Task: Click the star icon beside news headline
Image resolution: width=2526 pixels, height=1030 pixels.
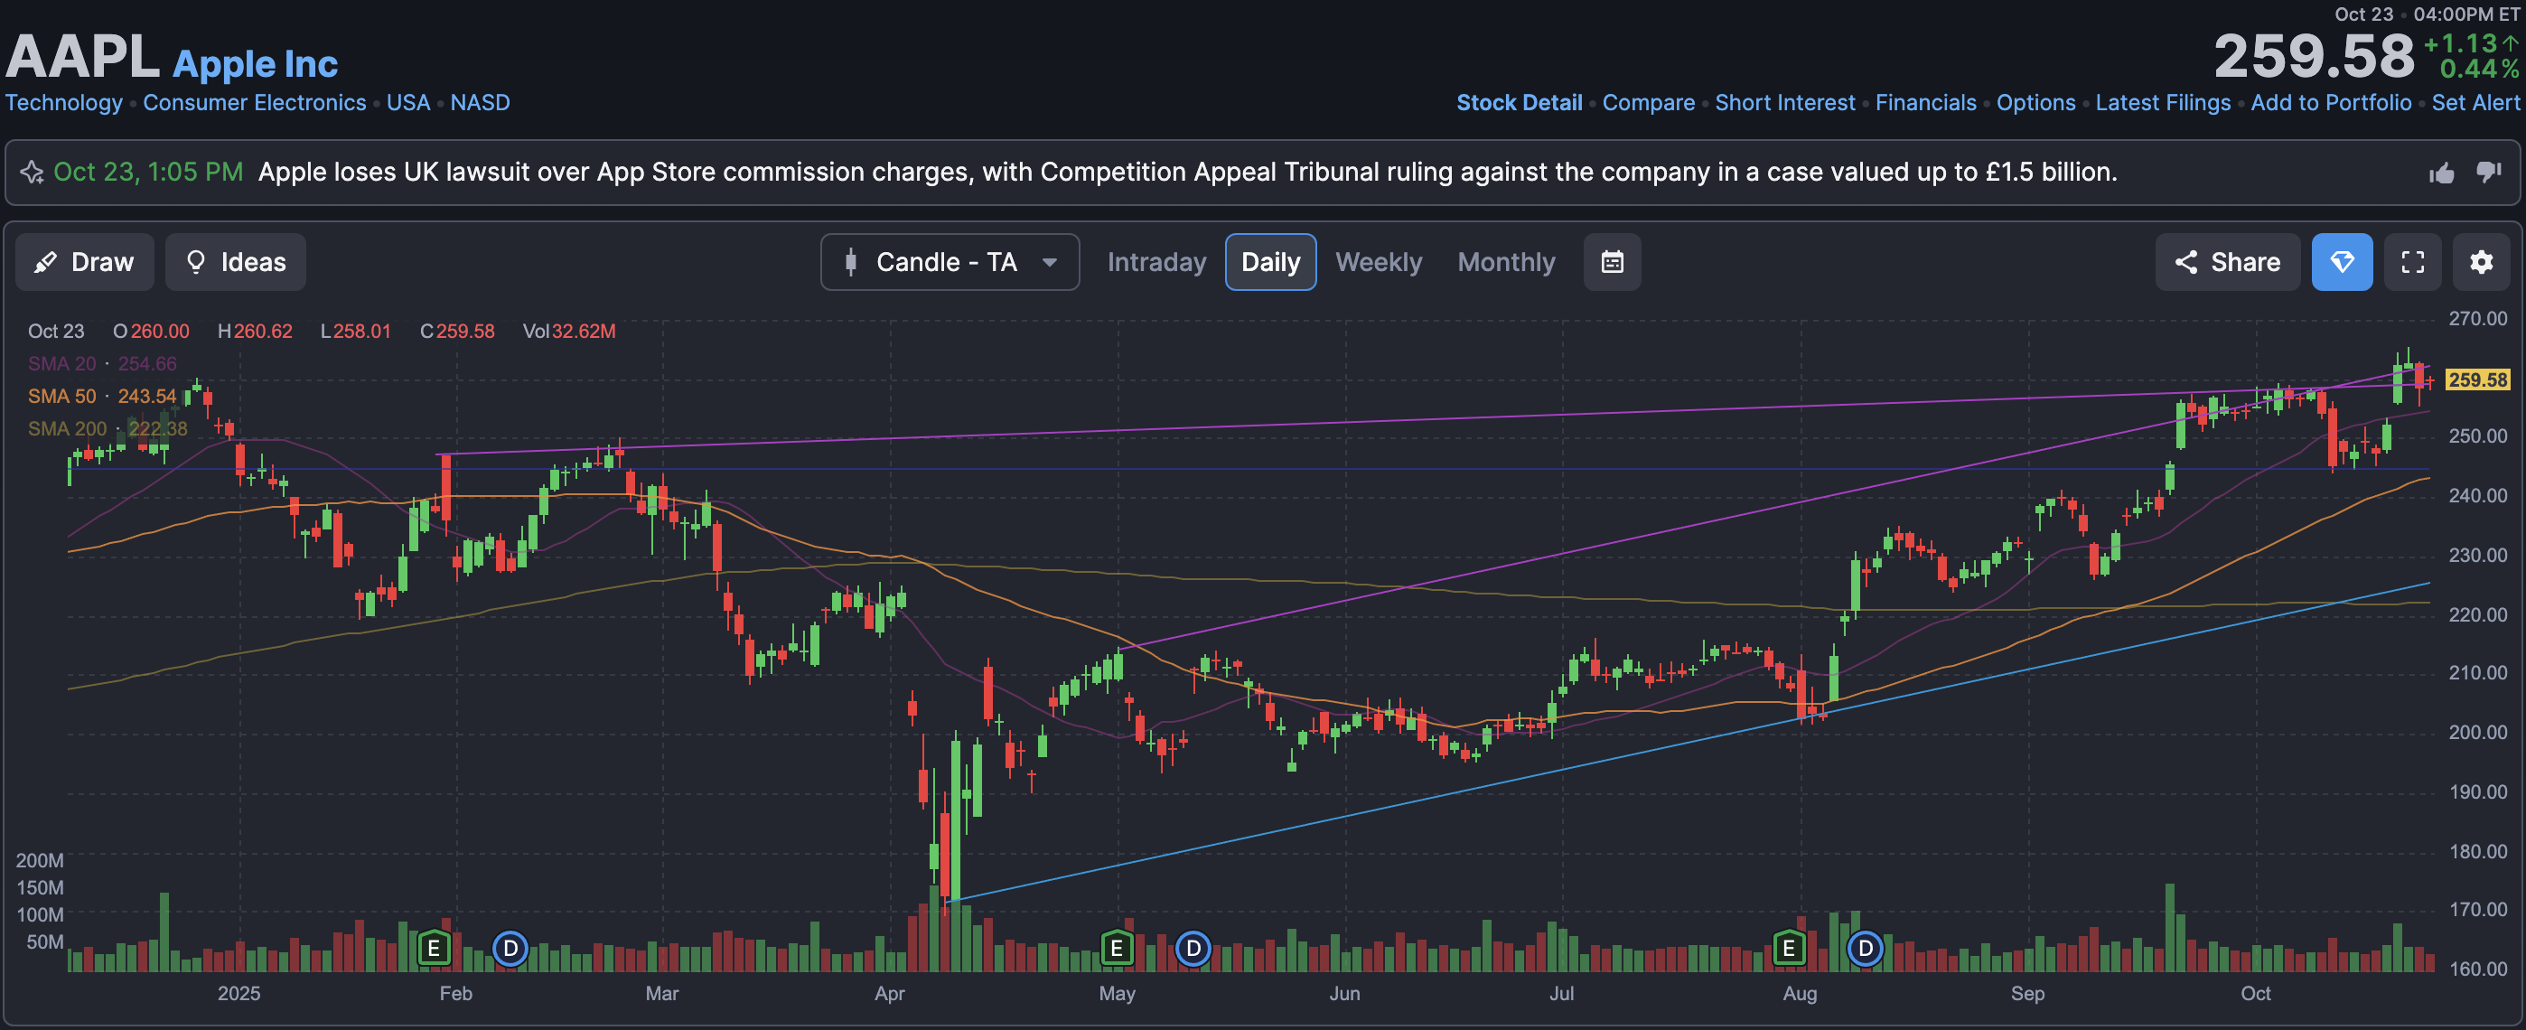Action: coord(33,173)
